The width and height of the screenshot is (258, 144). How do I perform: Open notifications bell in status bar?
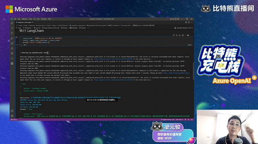[189, 120]
